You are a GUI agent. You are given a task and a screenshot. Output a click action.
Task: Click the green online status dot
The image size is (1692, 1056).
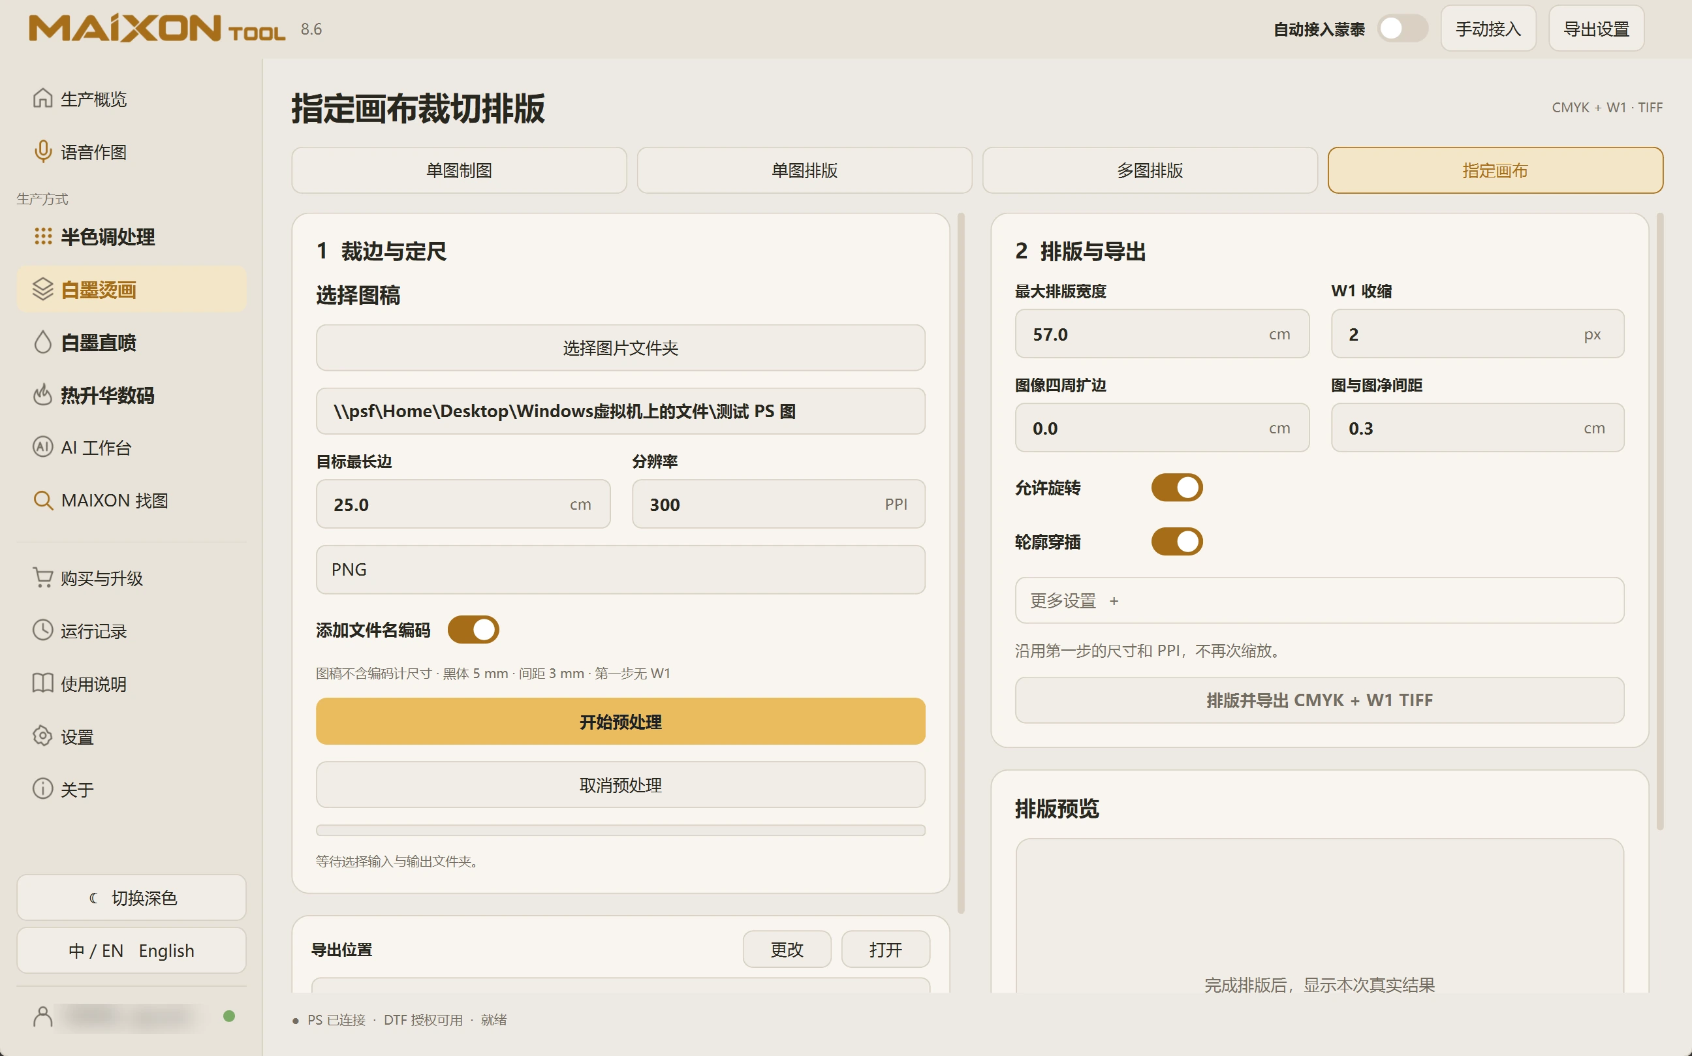(x=229, y=1016)
